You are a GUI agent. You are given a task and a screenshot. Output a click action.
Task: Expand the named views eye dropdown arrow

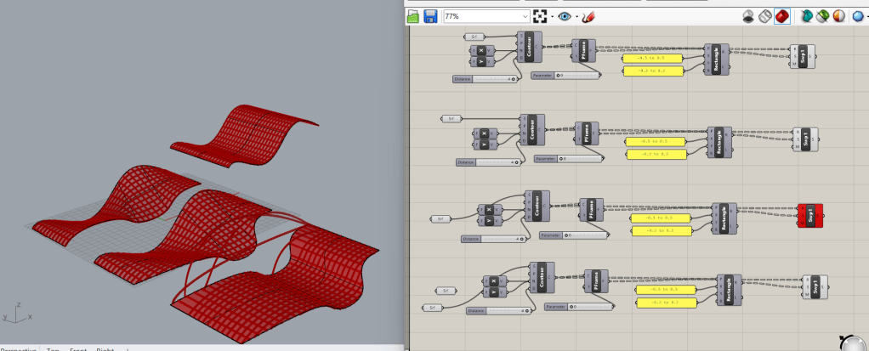[576, 16]
